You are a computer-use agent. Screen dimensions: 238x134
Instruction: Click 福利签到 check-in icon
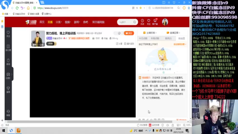pos(129,43)
